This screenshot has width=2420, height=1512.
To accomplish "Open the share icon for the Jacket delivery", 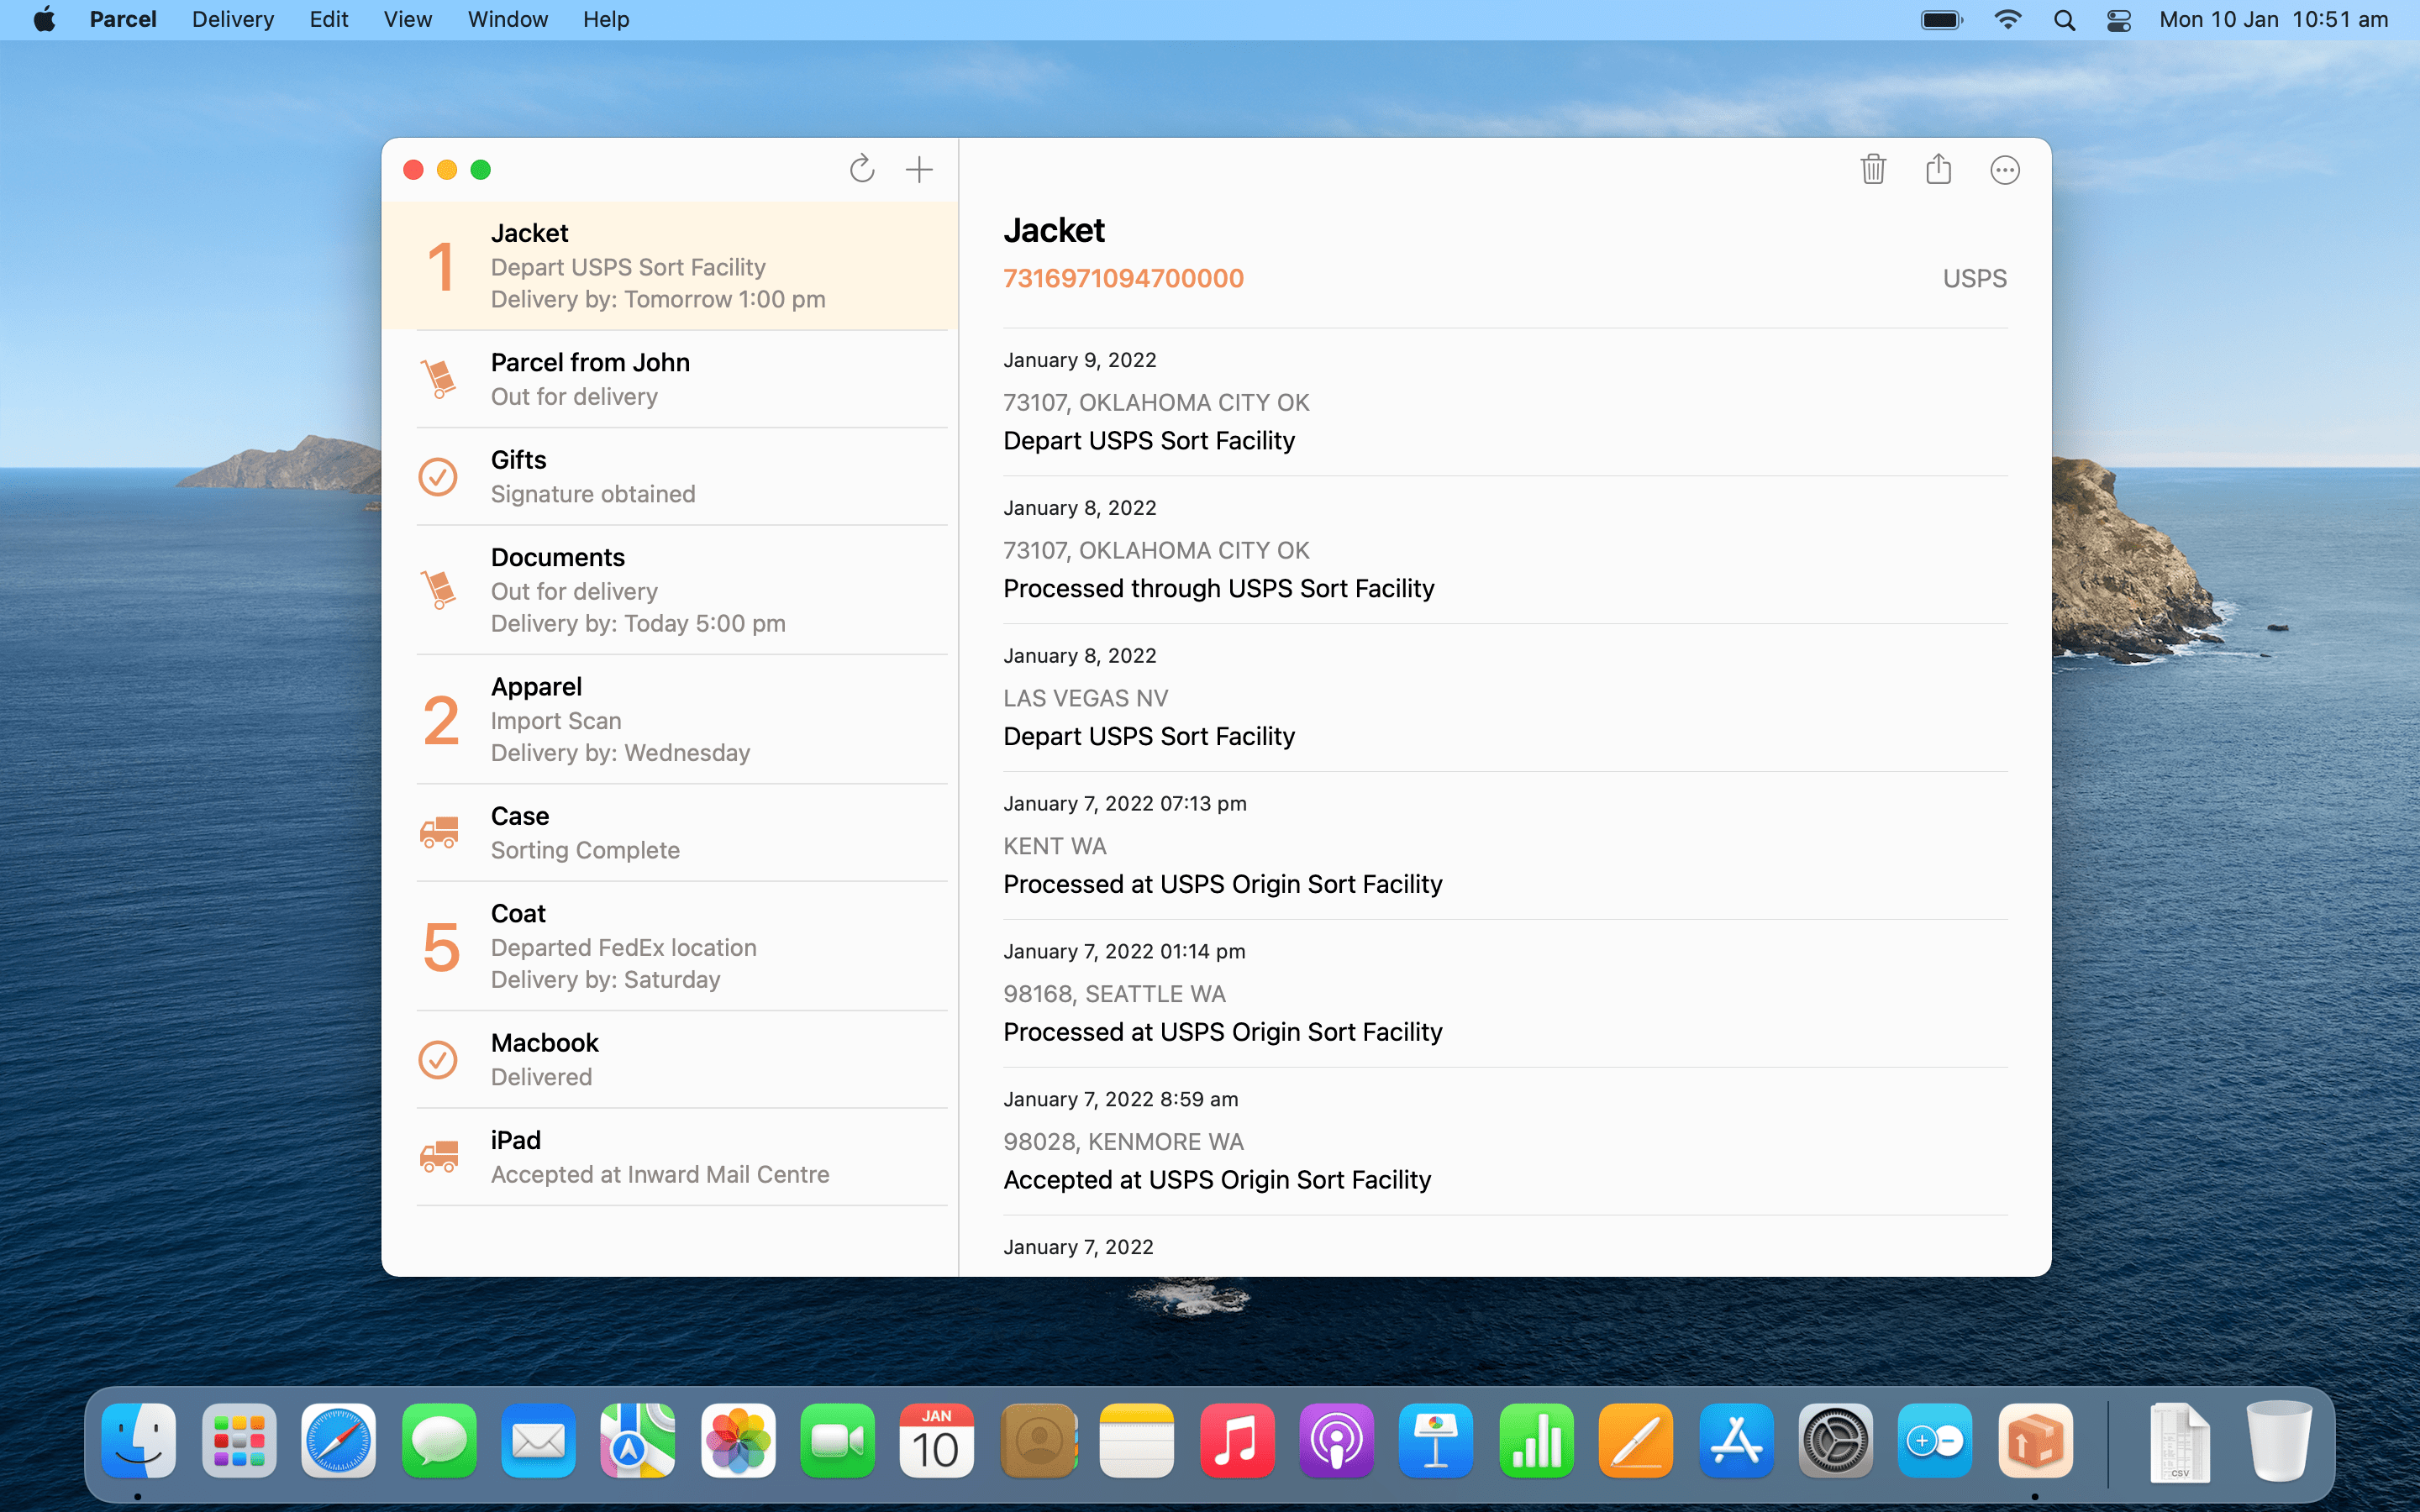I will point(1938,168).
